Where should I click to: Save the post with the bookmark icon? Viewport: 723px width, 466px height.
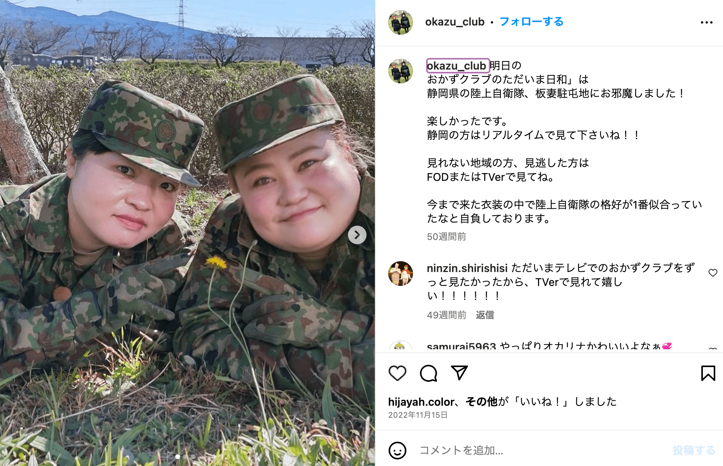tap(708, 373)
